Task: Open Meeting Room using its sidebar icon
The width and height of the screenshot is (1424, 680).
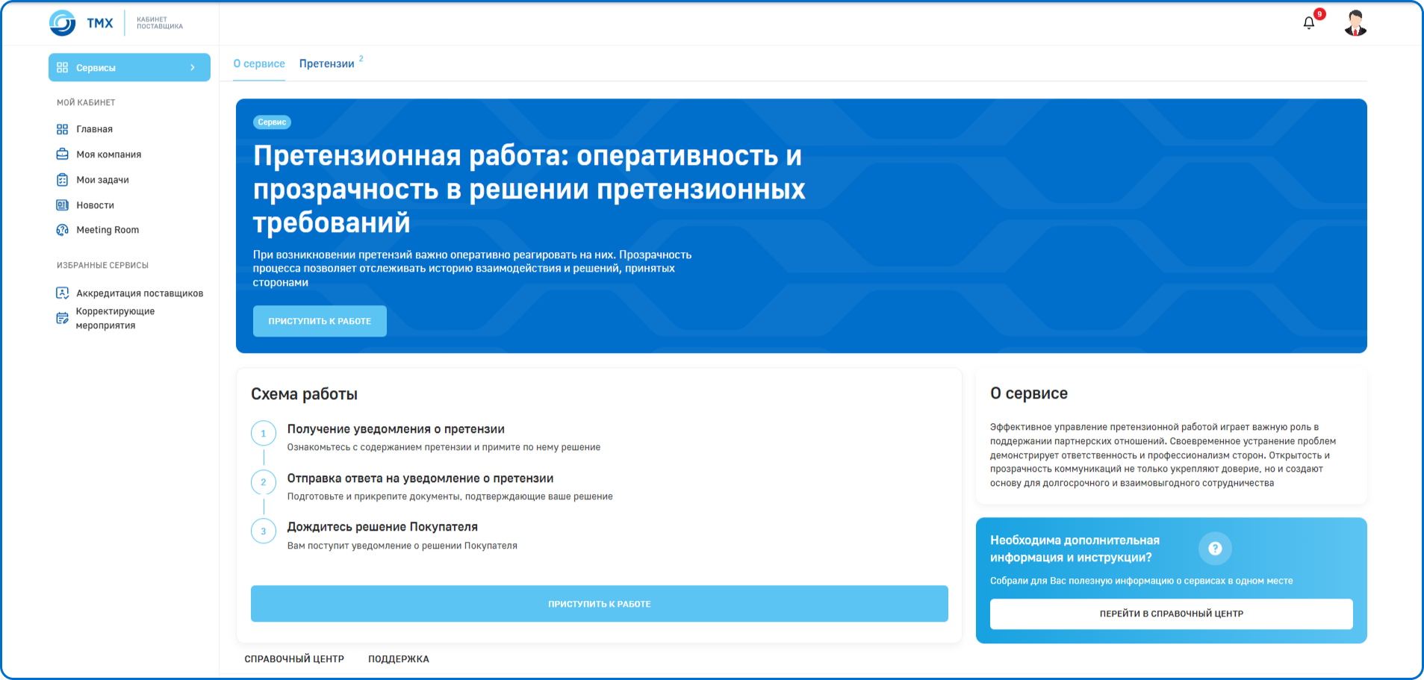Action: click(63, 230)
